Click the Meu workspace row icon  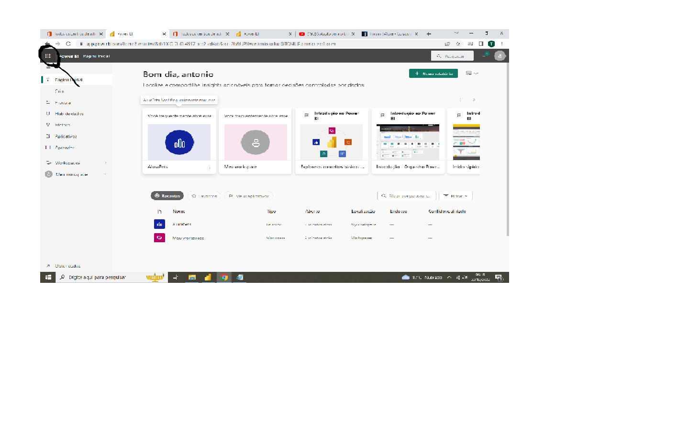159,237
